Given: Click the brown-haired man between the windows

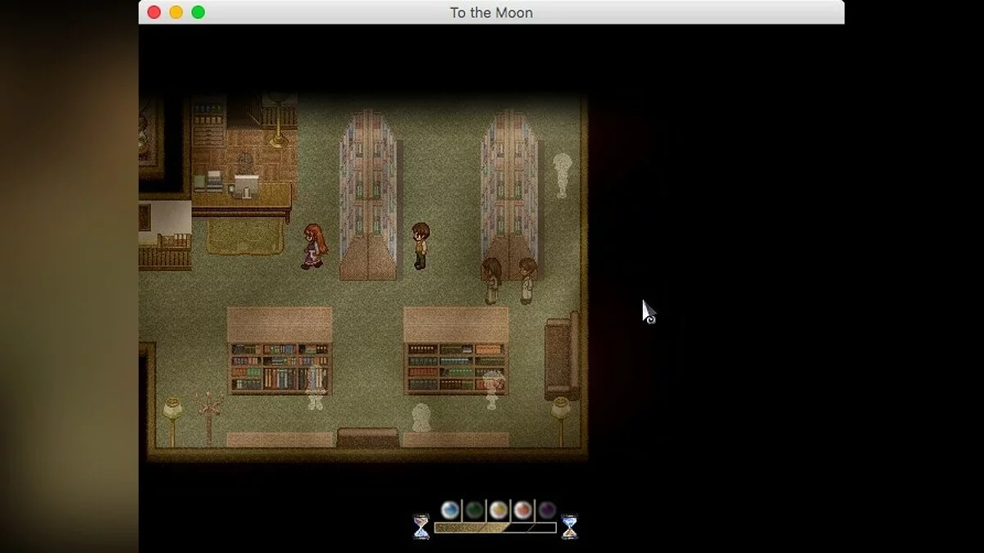Looking at the screenshot, I should (x=421, y=245).
